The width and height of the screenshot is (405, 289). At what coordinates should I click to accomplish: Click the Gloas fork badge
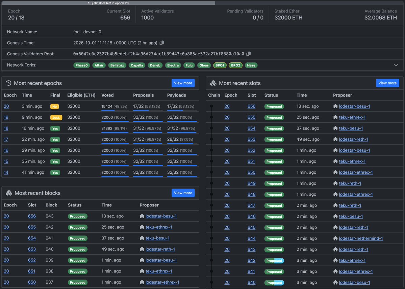[x=204, y=65]
